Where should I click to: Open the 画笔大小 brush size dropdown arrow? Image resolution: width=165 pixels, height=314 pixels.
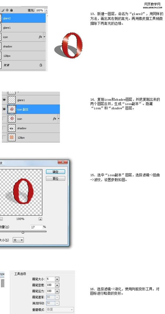click(57, 279)
